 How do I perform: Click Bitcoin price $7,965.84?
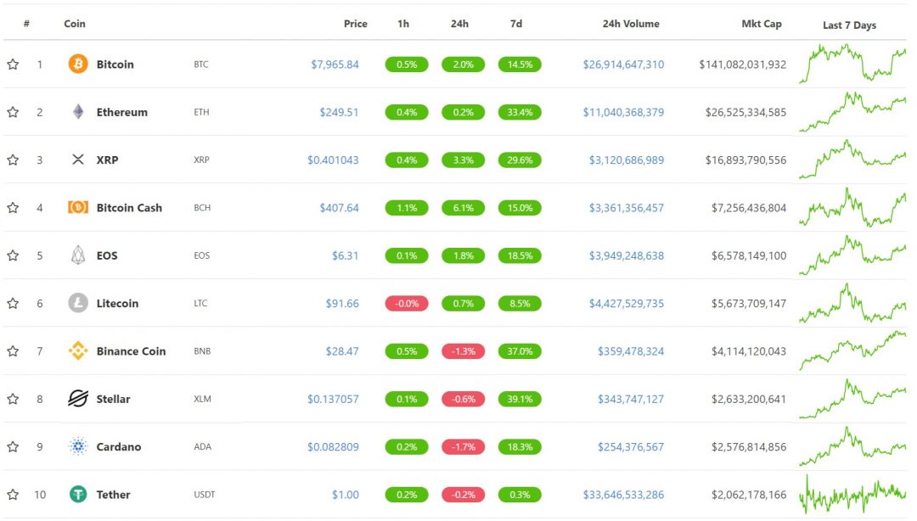tap(335, 64)
